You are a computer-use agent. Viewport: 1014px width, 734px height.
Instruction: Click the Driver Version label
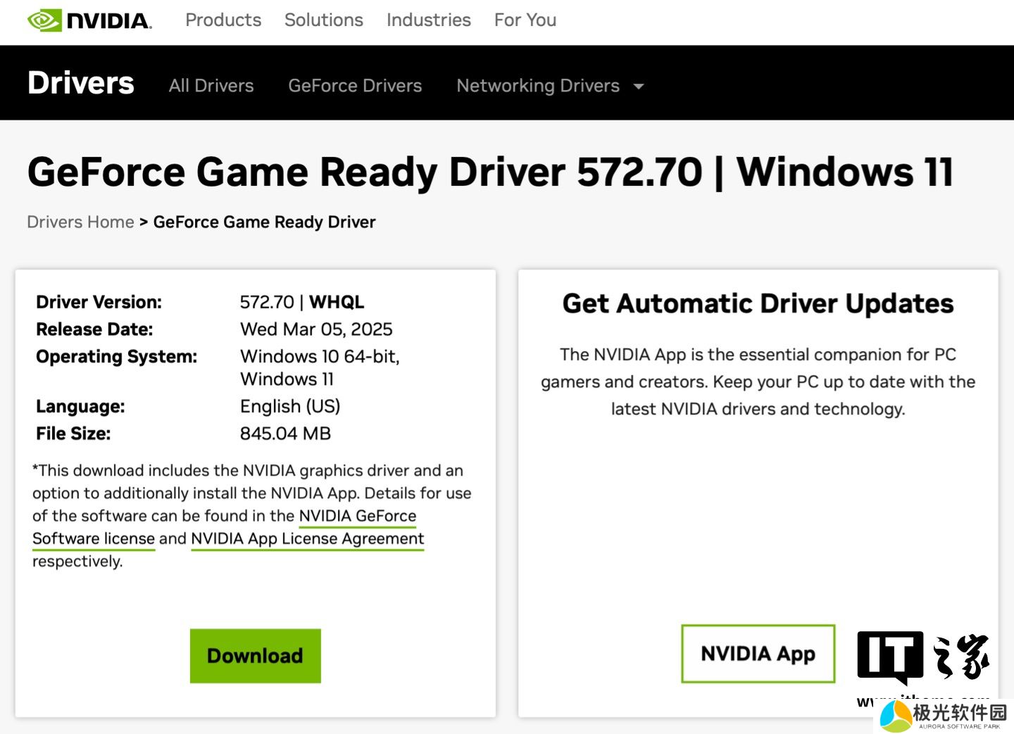[99, 302]
